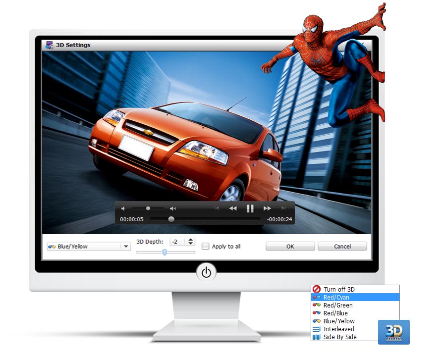Screen dimensions: 439x354
Task: Click the 3D Depth value field
Action: (178, 242)
